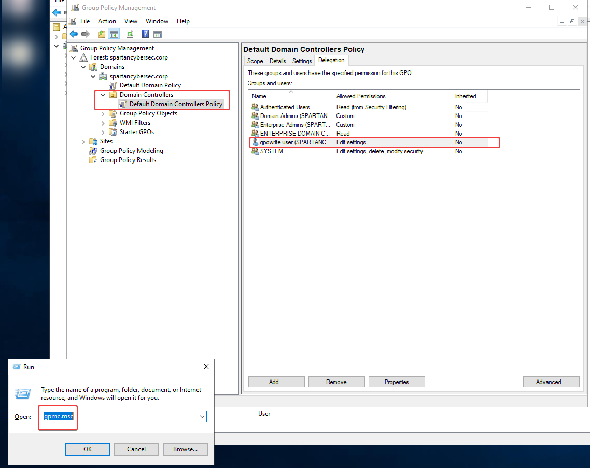Expand the WMI Filters node
Viewport: 590px width, 468px height.
(103, 123)
